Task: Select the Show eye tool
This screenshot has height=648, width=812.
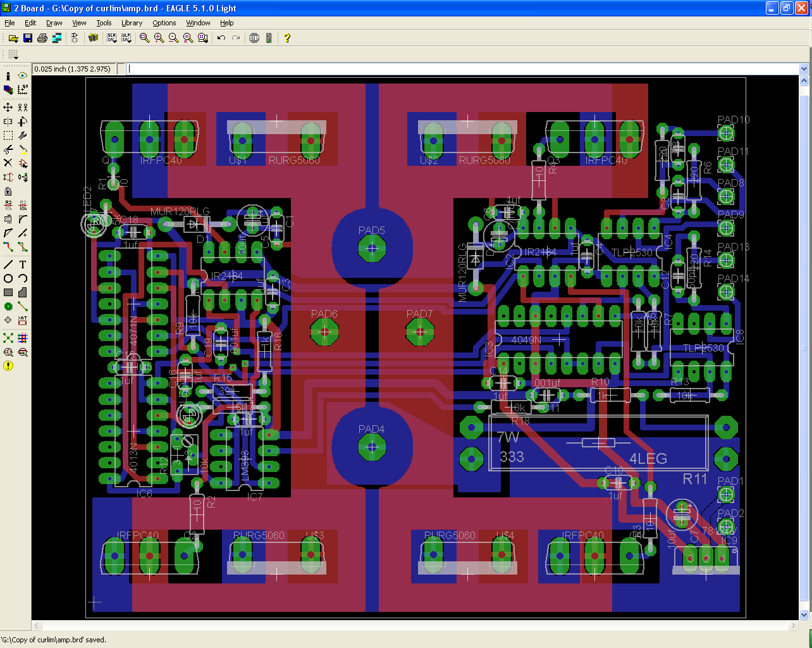Action: tap(23, 76)
